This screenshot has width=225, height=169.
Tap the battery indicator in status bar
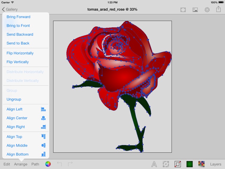point(221,2)
